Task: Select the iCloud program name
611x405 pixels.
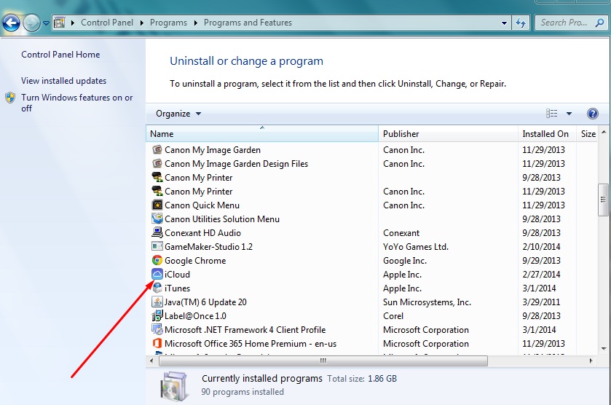Action: 177,275
